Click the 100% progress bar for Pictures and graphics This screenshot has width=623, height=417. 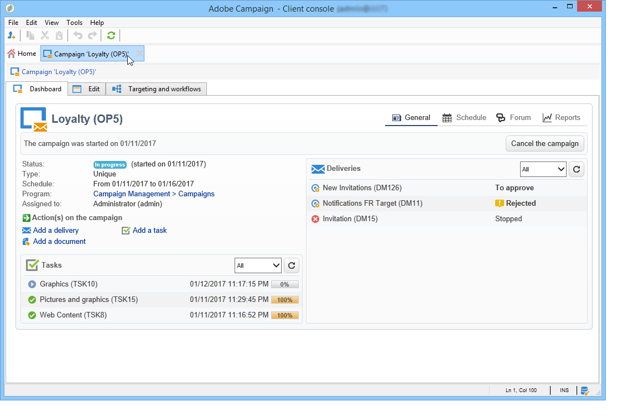pyautogui.click(x=285, y=300)
